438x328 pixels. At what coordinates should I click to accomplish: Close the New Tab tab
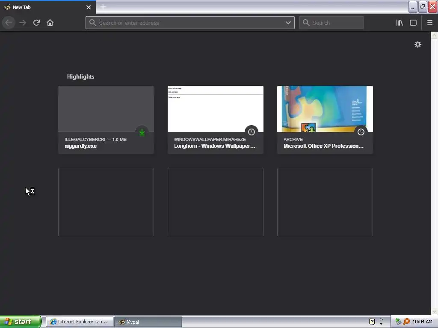pos(89,7)
